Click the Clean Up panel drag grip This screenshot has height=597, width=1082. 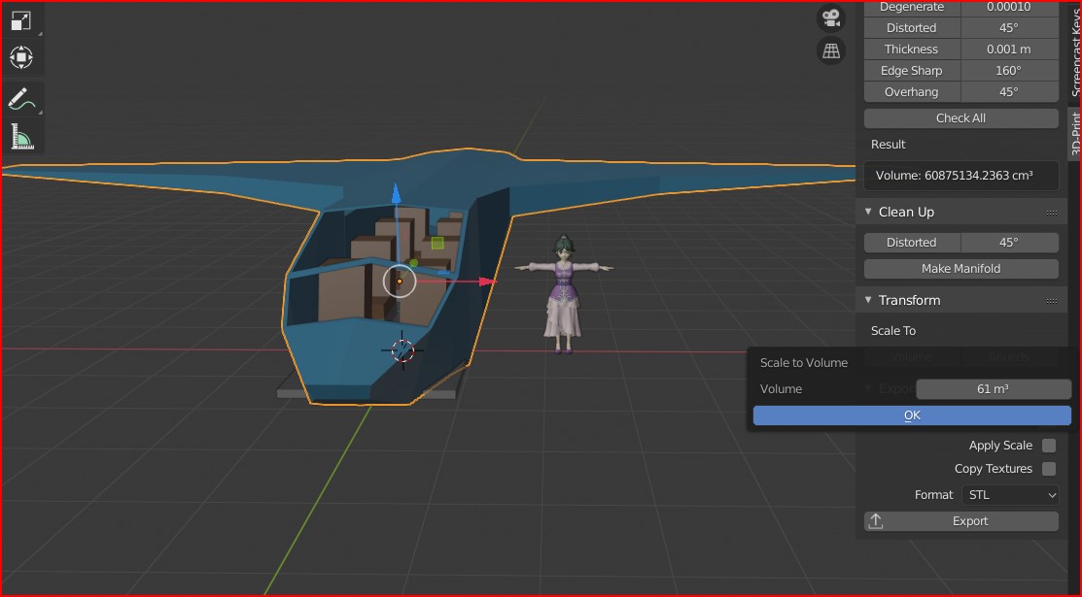click(x=1052, y=213)
